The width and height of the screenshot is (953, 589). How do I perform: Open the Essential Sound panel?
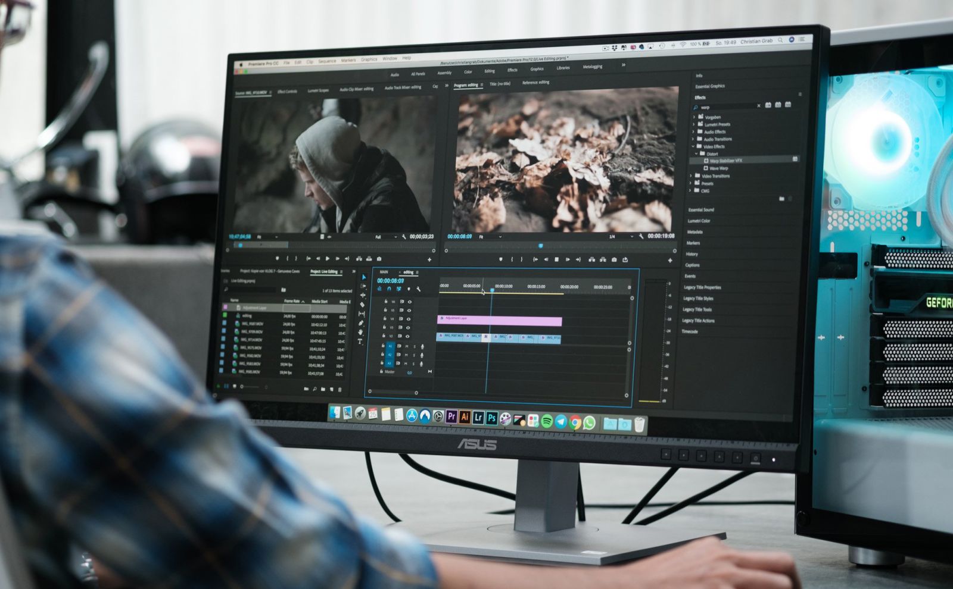pos(701,210)
